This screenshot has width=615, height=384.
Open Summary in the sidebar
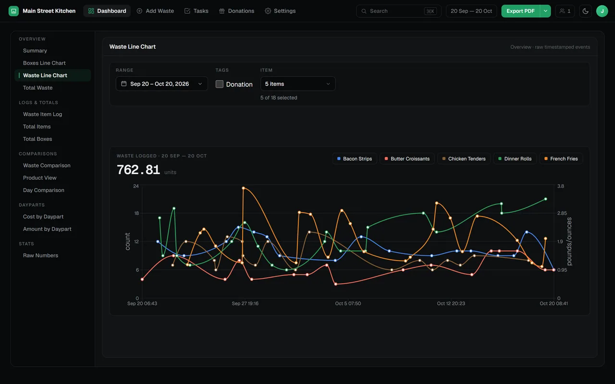(x=53, y=50)
